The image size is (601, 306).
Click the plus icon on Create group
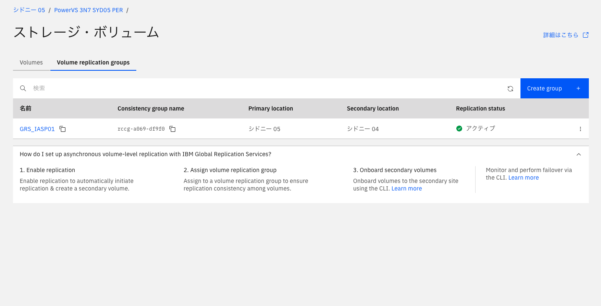click(578, 88)
